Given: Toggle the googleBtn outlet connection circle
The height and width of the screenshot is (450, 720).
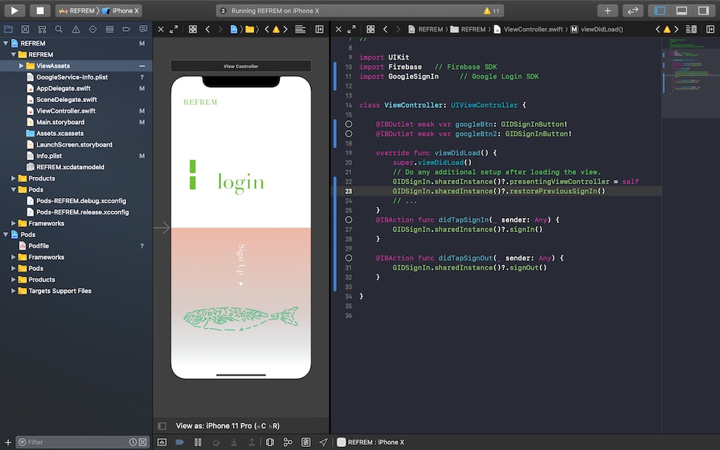Looking at the screenshot, I should [348, 124].
